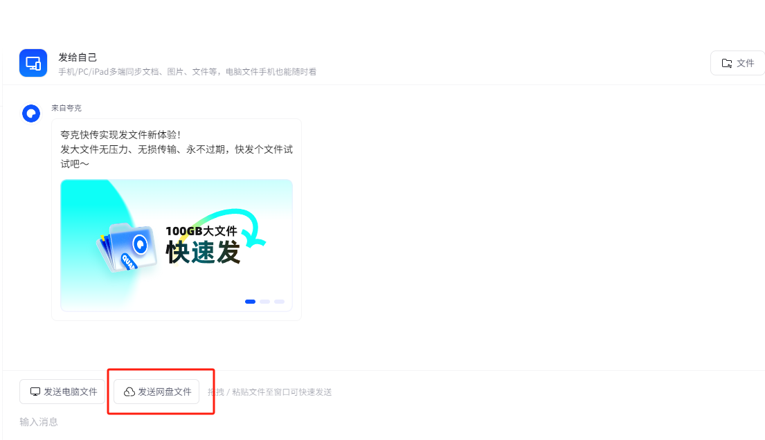The width and height of the screenshot is (765, 440).
Task: Click the Quark round avatar icon
Action: (x=31, y=113)
